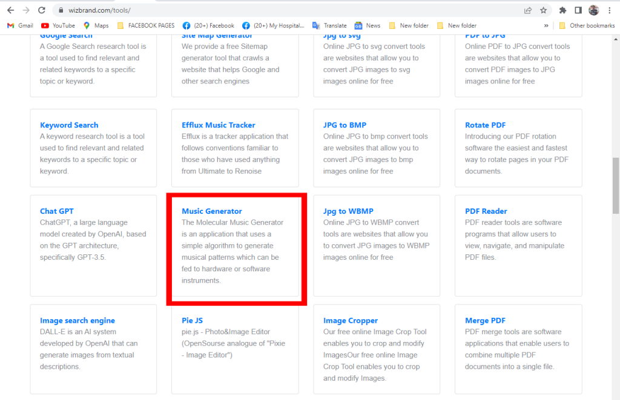Click the share page icon in address bar
The height and width of the screenshot is (400, 620).
[x=528, y=10]
